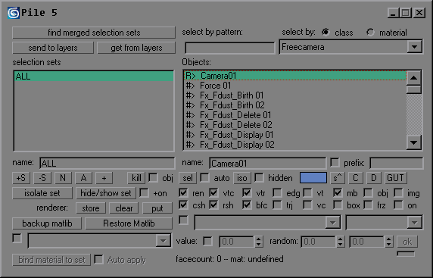This screenshot has width=433, height=278.
Task: Click the Objects list scroll down arrow
Action: (413, 142)
